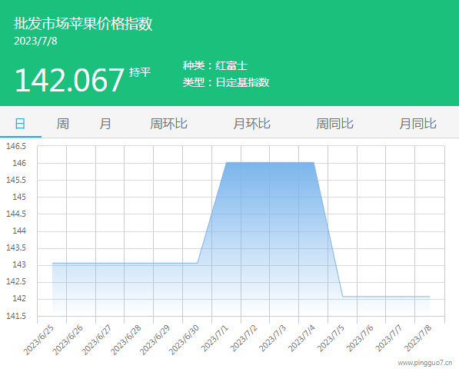The image size is (459, 372).
Task: Click the 2023/6/25 axis date label
Action: coord(38,340)
